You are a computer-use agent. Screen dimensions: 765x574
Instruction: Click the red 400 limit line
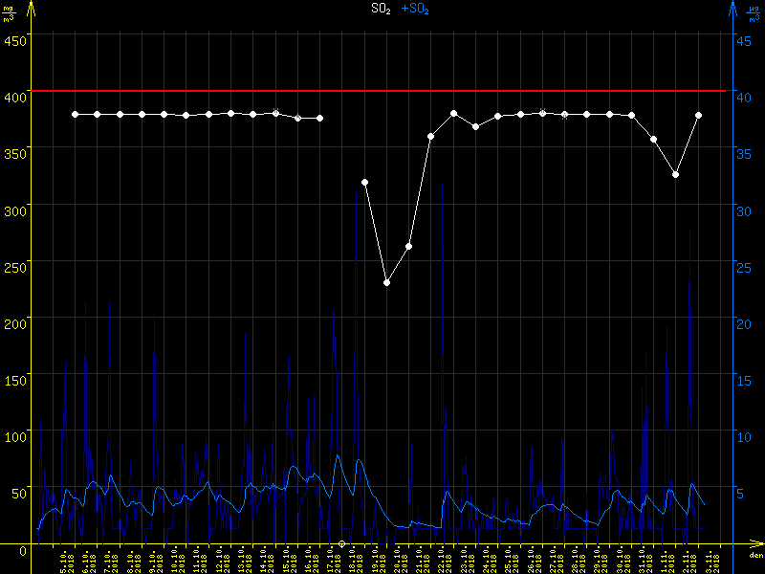point(382,91)
